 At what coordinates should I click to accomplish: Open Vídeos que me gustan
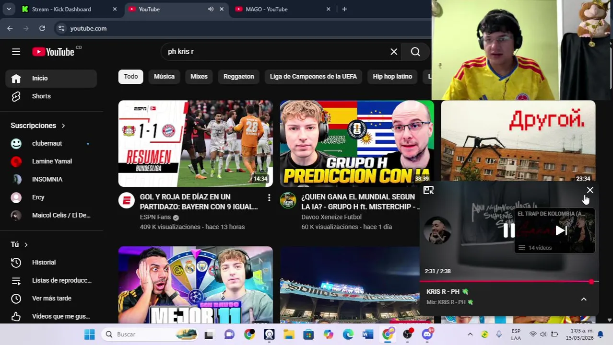[51, 316]
